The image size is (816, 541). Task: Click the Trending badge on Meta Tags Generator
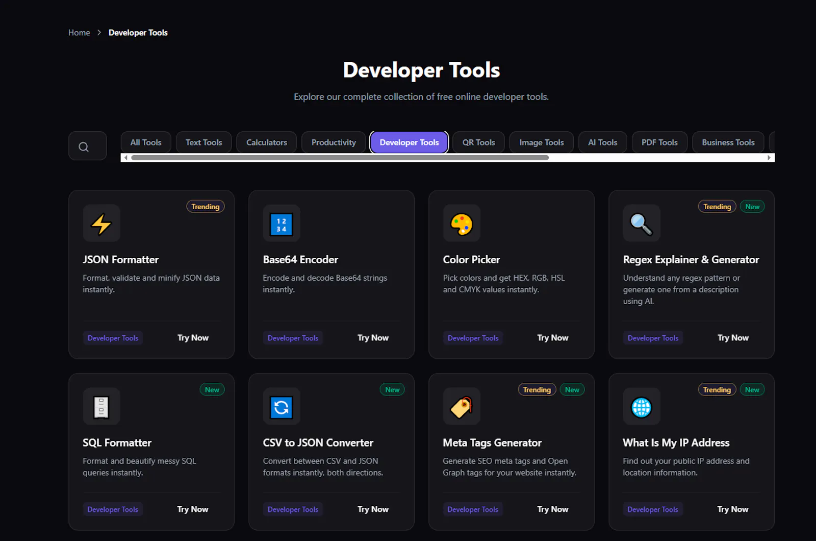point(537,390)
